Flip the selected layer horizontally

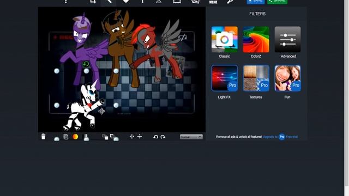[132, 137]
